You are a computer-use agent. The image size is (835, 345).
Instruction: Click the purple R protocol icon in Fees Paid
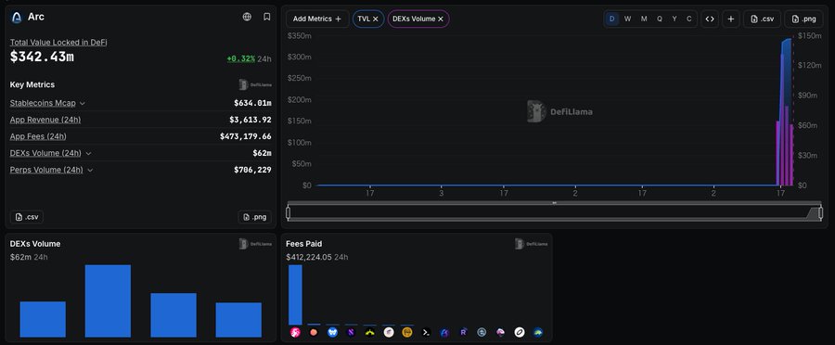[463, 332]
